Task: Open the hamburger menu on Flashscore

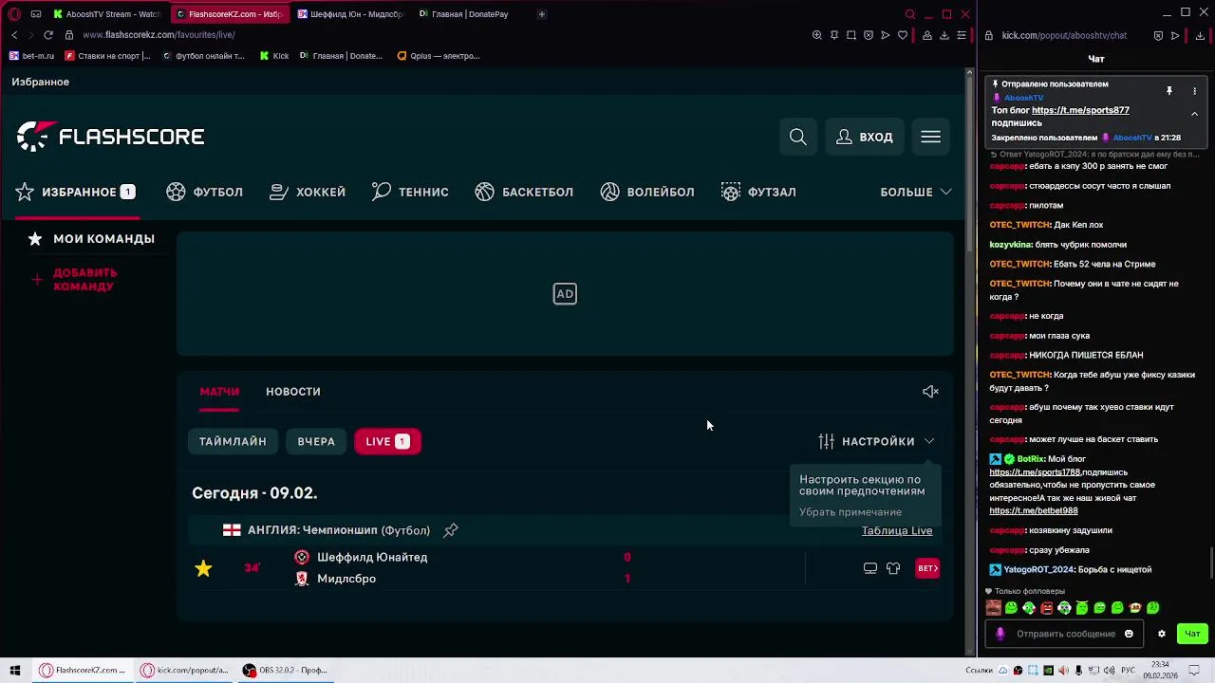Action: tap(930, 137)
